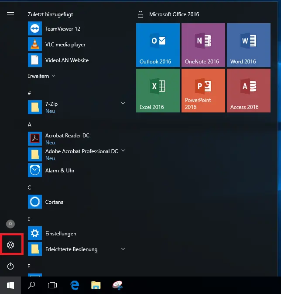Open Microsoft Edge from the taskbar
The height and width of the screenshot is (294, 281).
tap(75, 285)
